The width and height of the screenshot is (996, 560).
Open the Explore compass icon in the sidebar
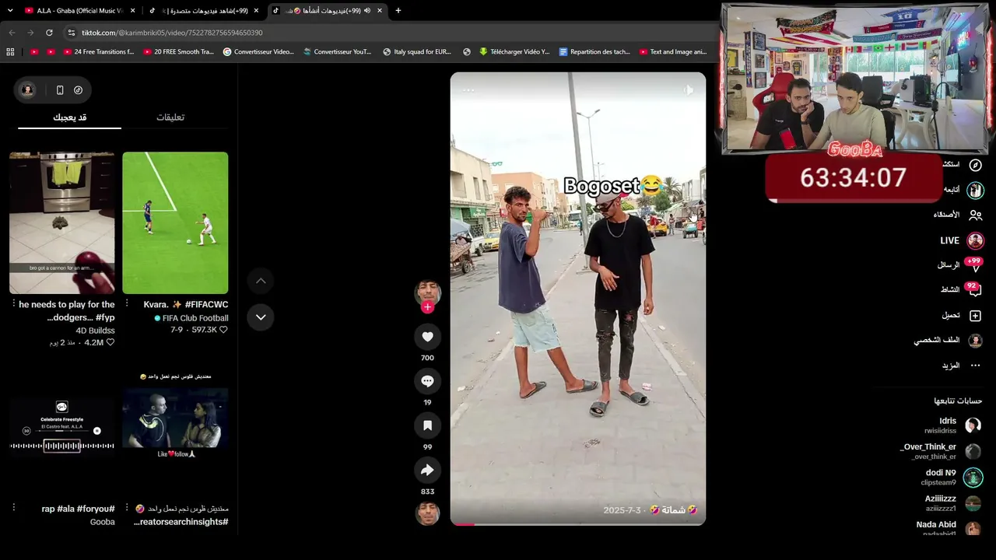point(975,165)
